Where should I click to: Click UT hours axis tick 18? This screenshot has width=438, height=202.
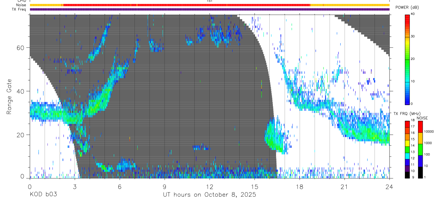(300, 187)
